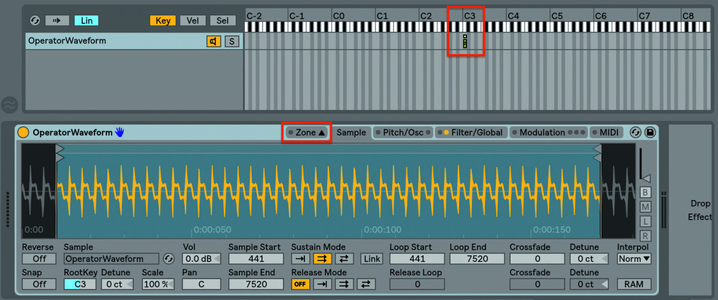
Task: Click the C4 label on the keyboard ruler
Action: pyautogui.click(x=513, y=16)
